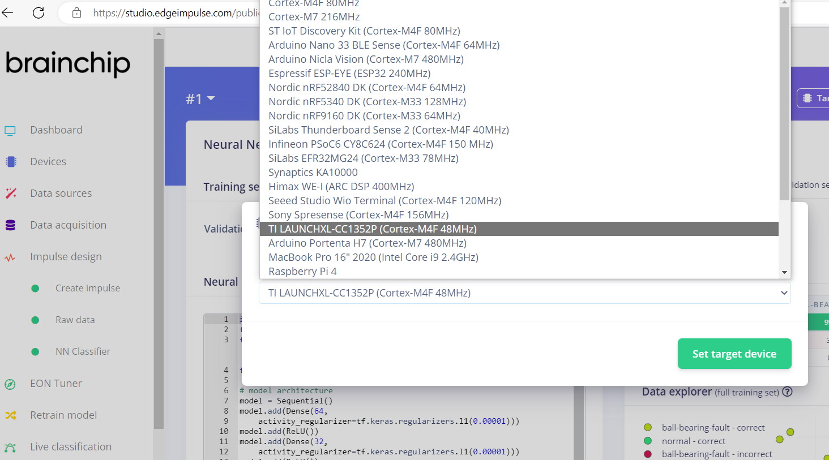Viewport: 829px width, 460px height.
Task: Select highlighted TI LAUNCHXL-CC1352P option
Action: coord(519,229)
